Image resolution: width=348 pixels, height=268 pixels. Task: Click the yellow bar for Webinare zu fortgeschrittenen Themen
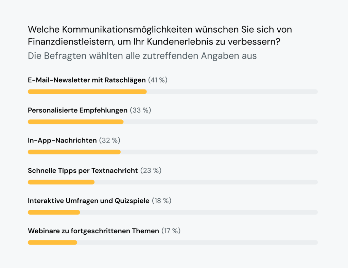(x=52, y=242)
